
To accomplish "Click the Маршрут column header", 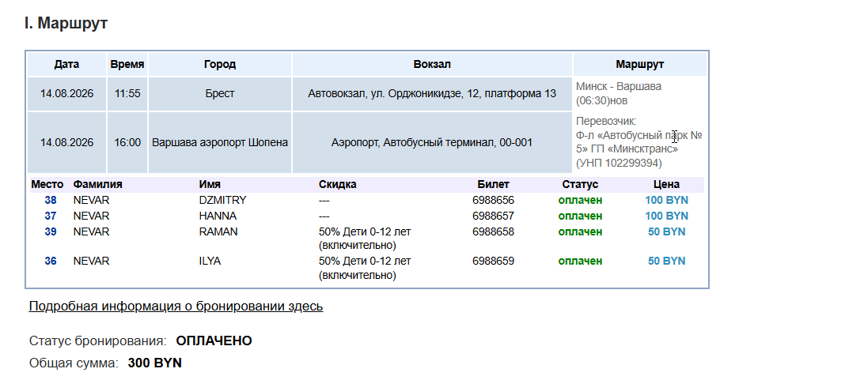I will [639, 64].
